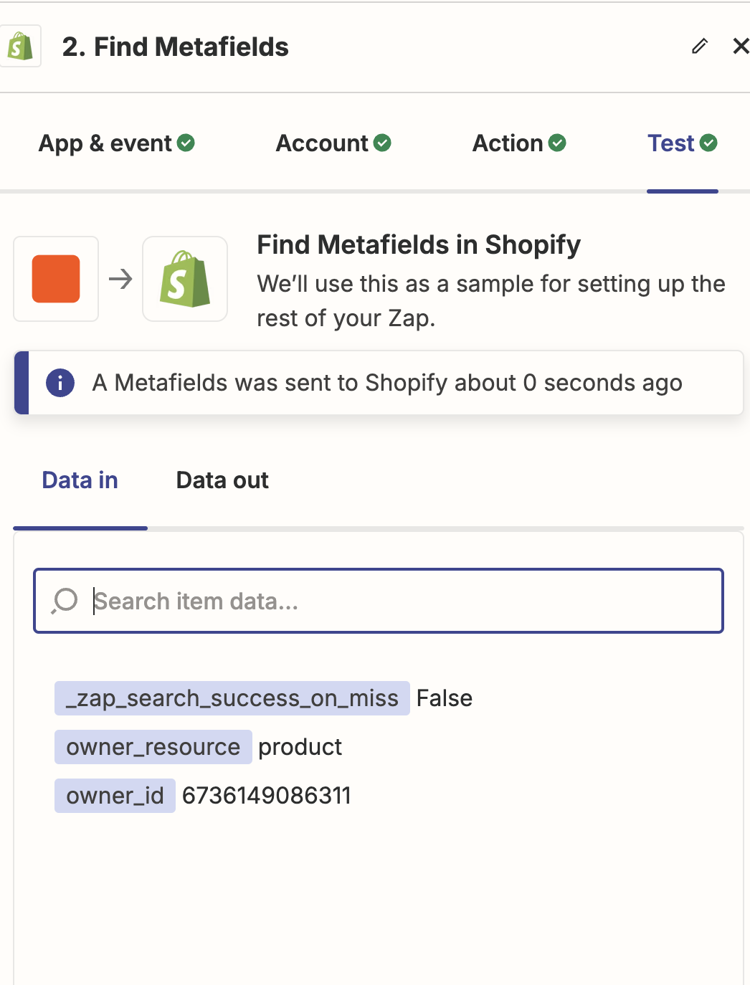This screenshot has height=985, width=750.
Task: Click the green checkmark next to App & event
Action: coord(186,143)
